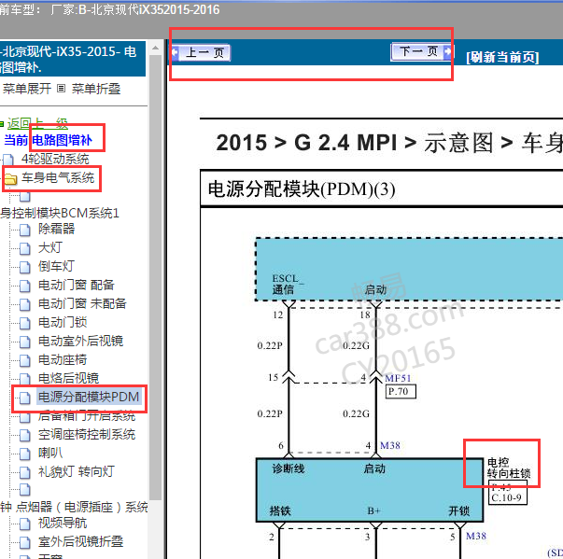Click the sidebar scrollbar up arrow

pos(156,48)
